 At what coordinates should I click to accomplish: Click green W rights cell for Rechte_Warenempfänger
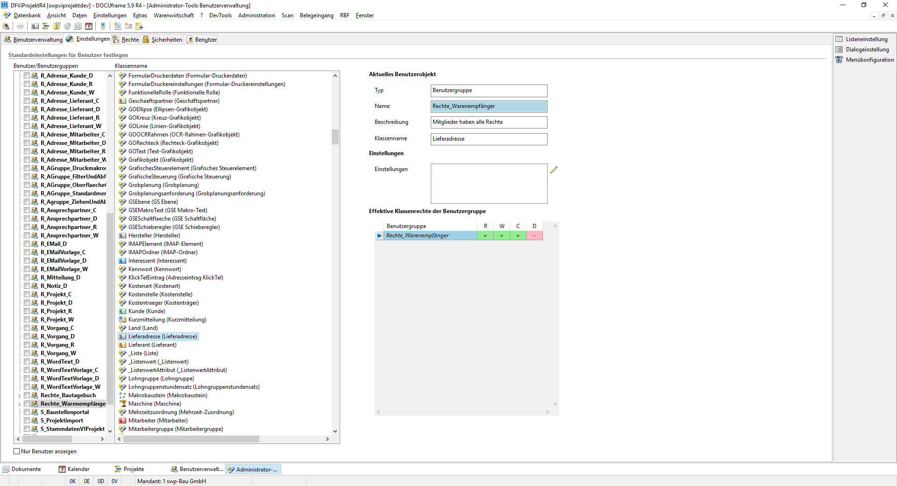[x=502, y=236]
